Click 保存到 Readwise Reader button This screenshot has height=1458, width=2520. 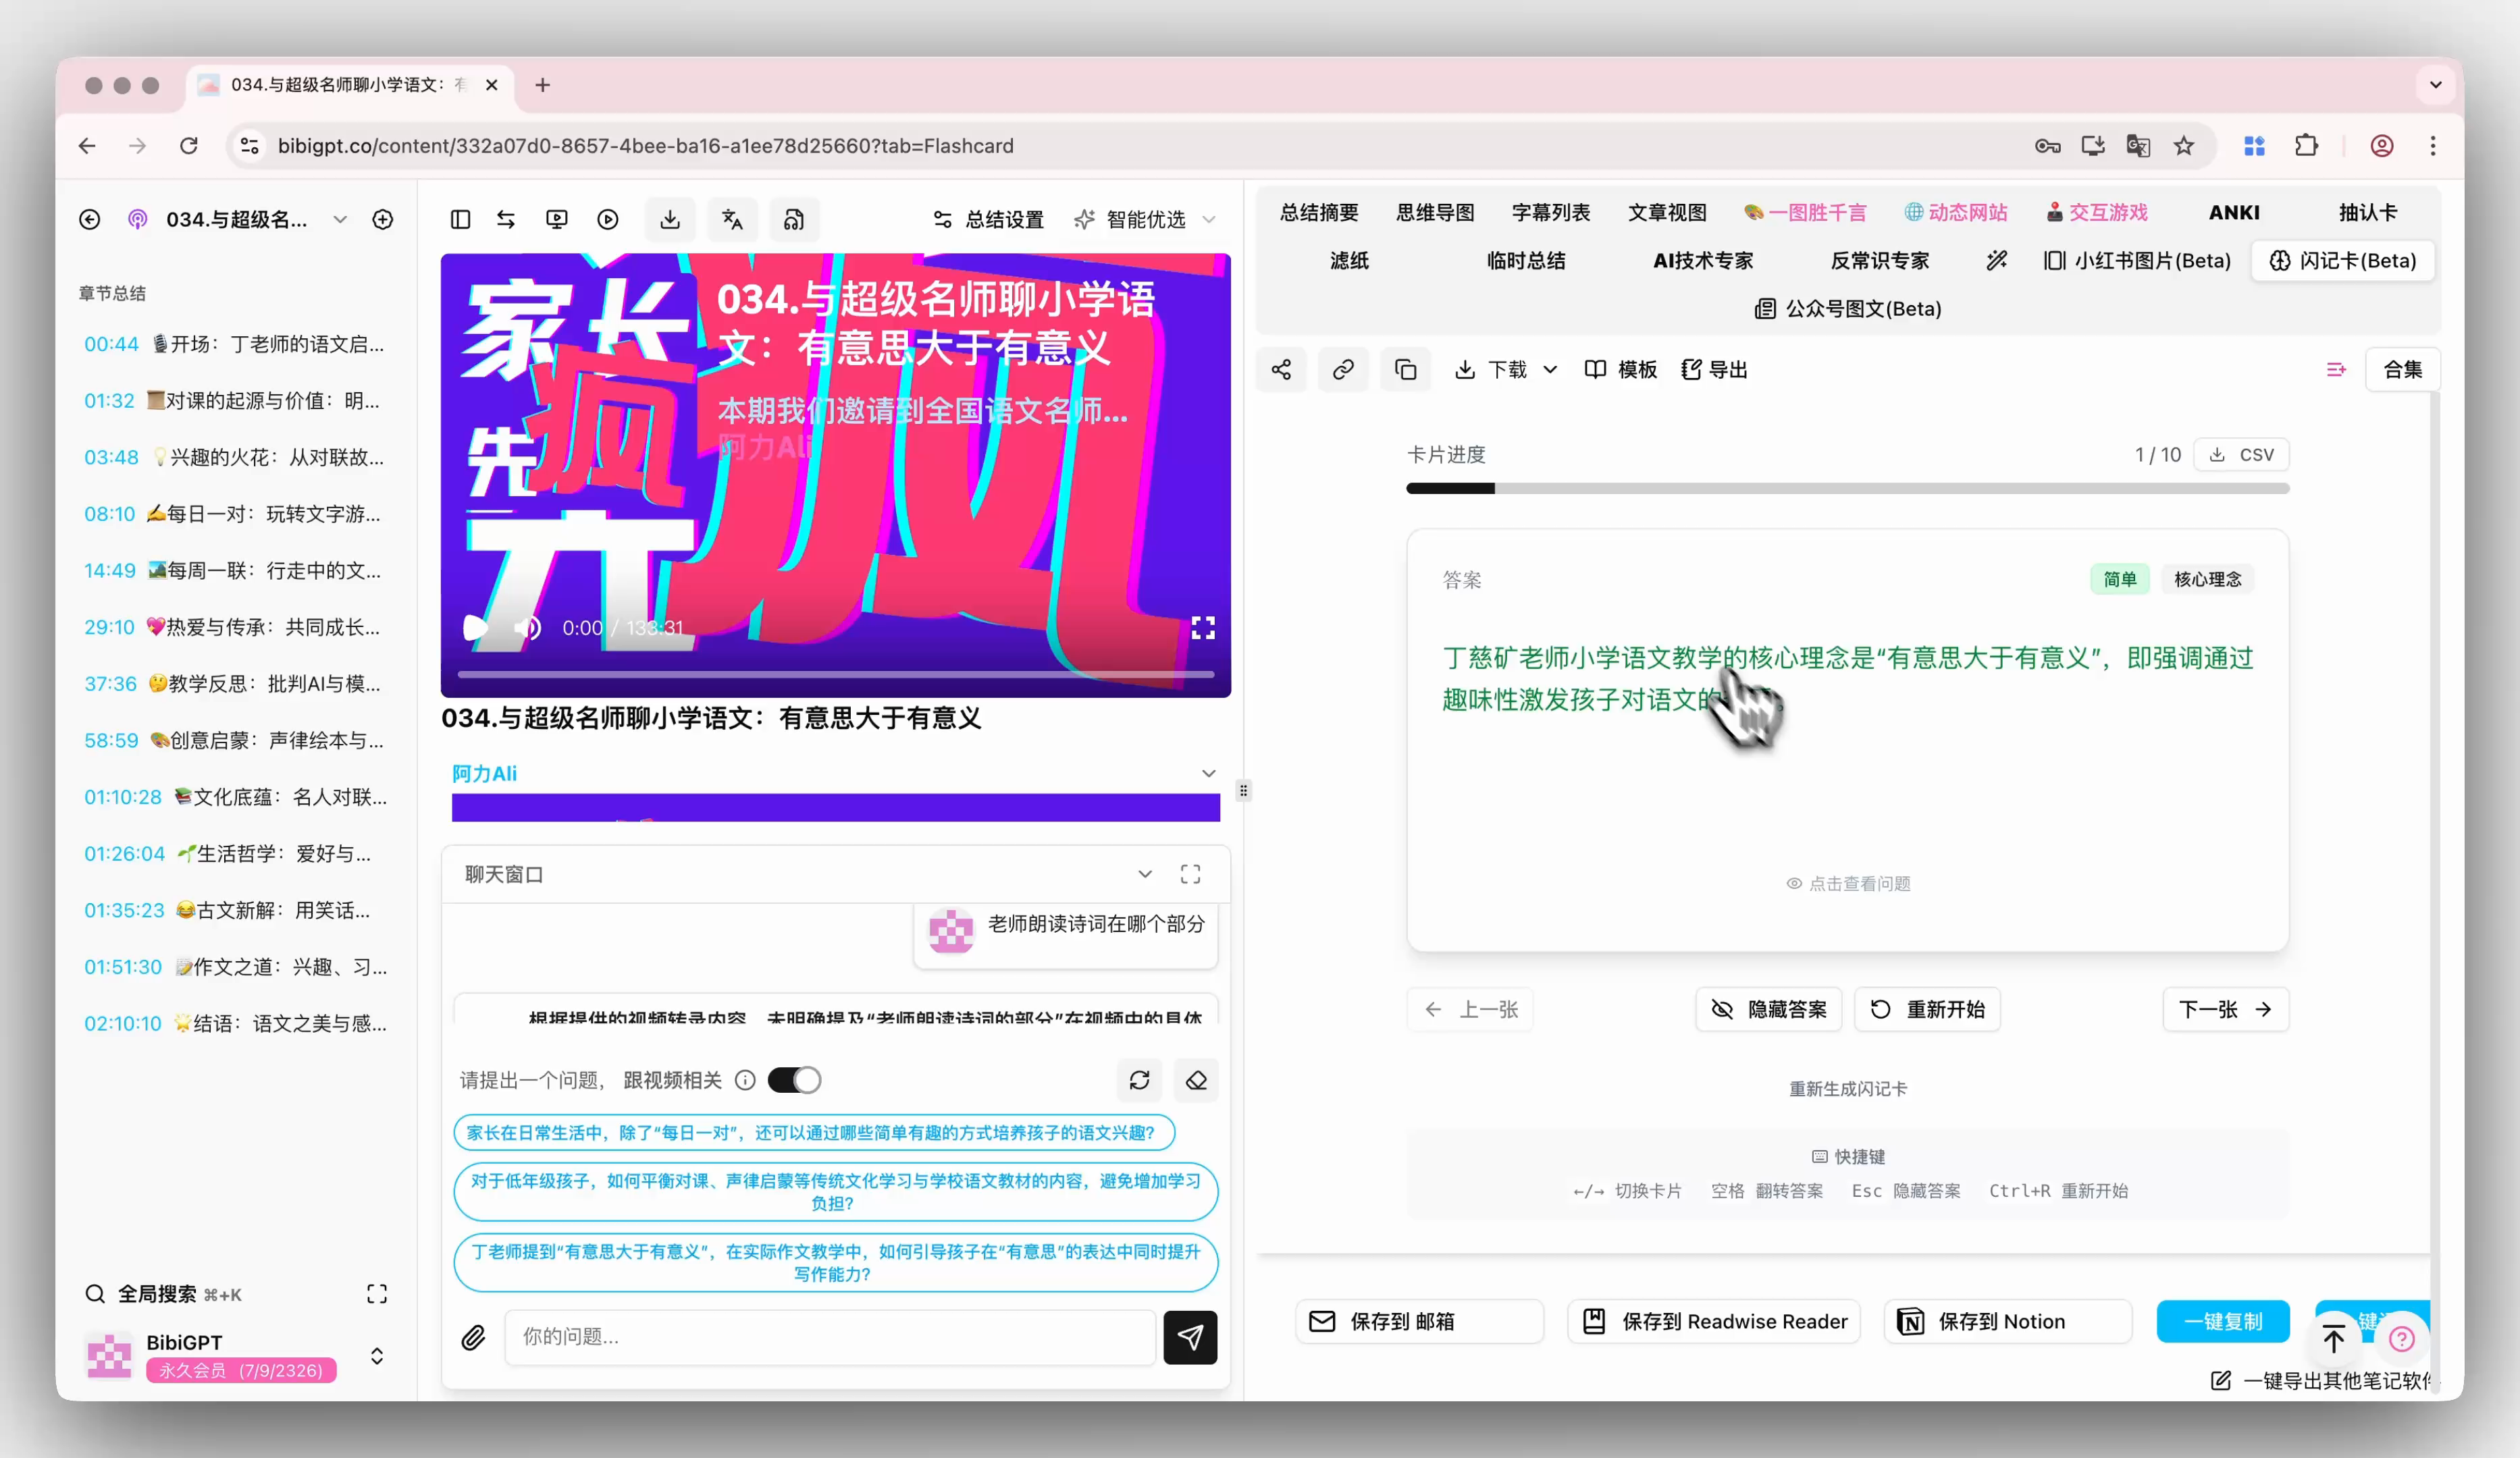coord(1714,1321)
